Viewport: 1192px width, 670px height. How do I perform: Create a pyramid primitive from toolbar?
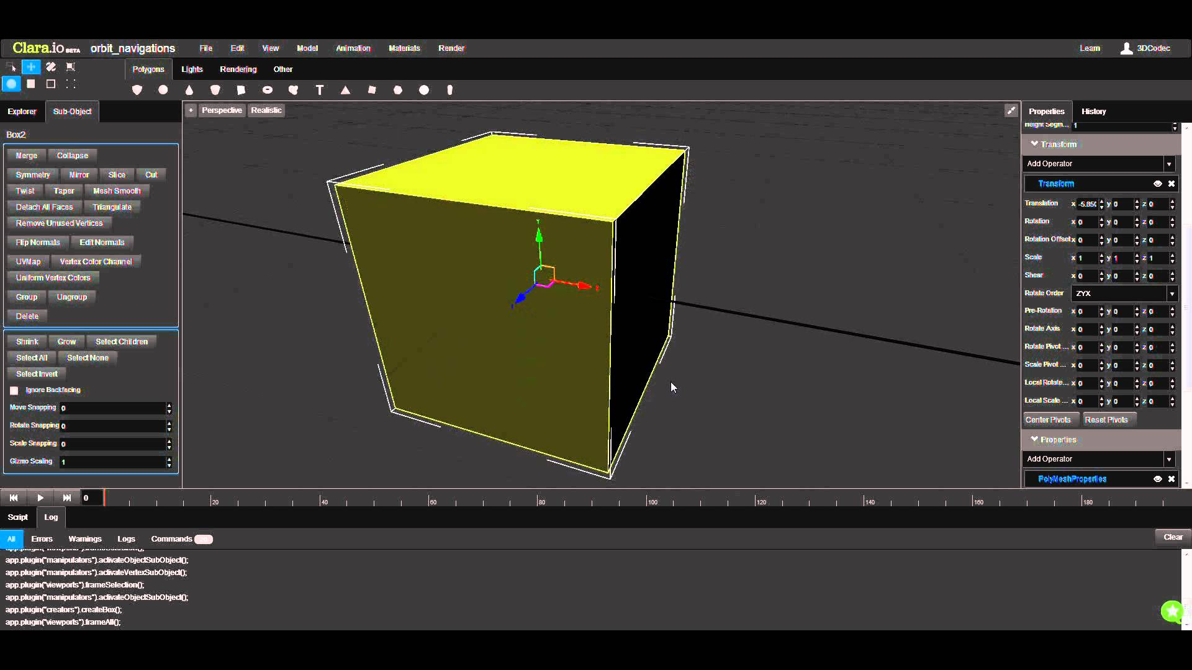click(346, 91)
